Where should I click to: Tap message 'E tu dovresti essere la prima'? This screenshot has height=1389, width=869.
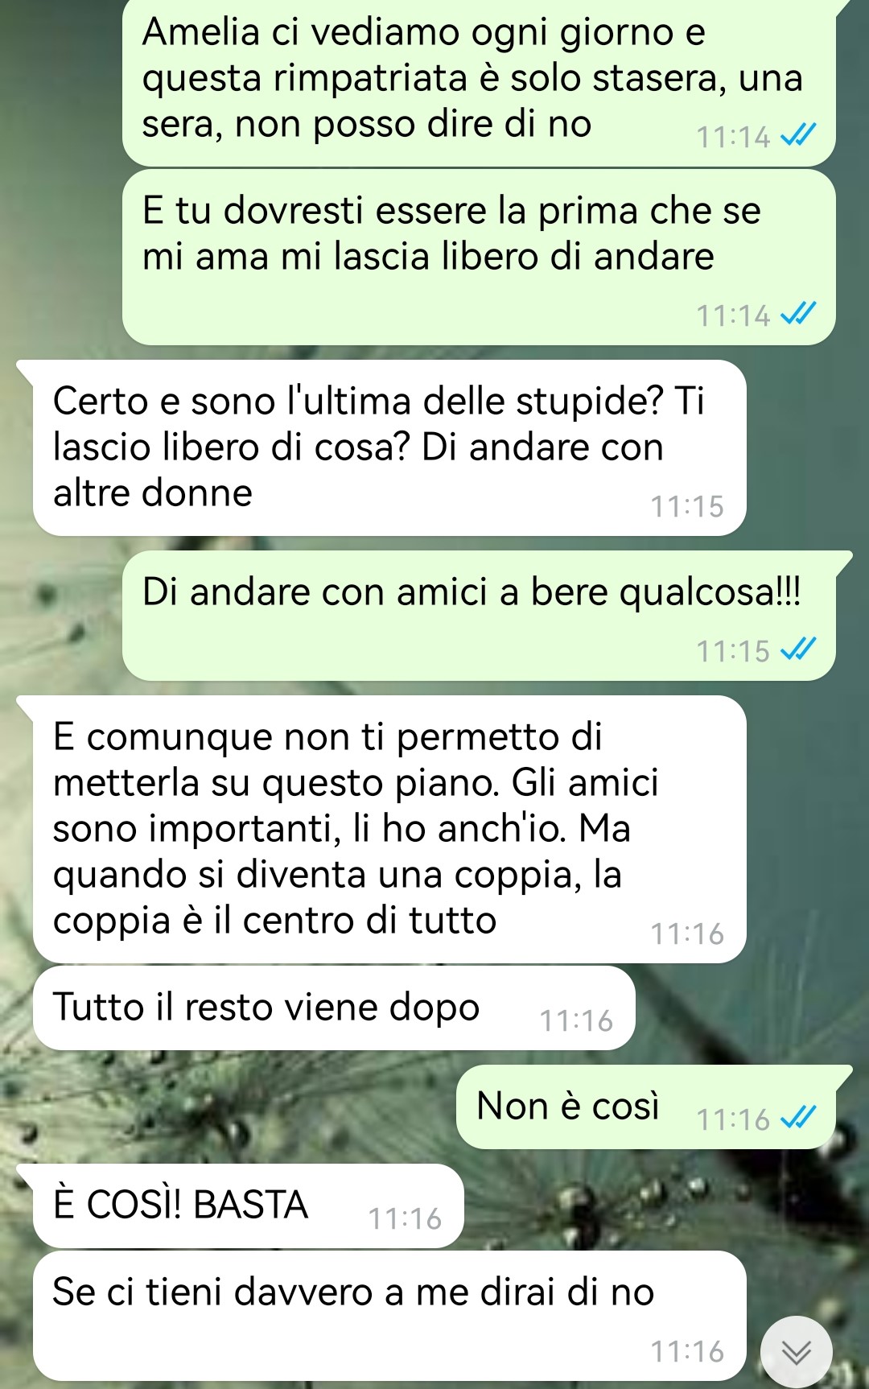(x=479, y=258)
